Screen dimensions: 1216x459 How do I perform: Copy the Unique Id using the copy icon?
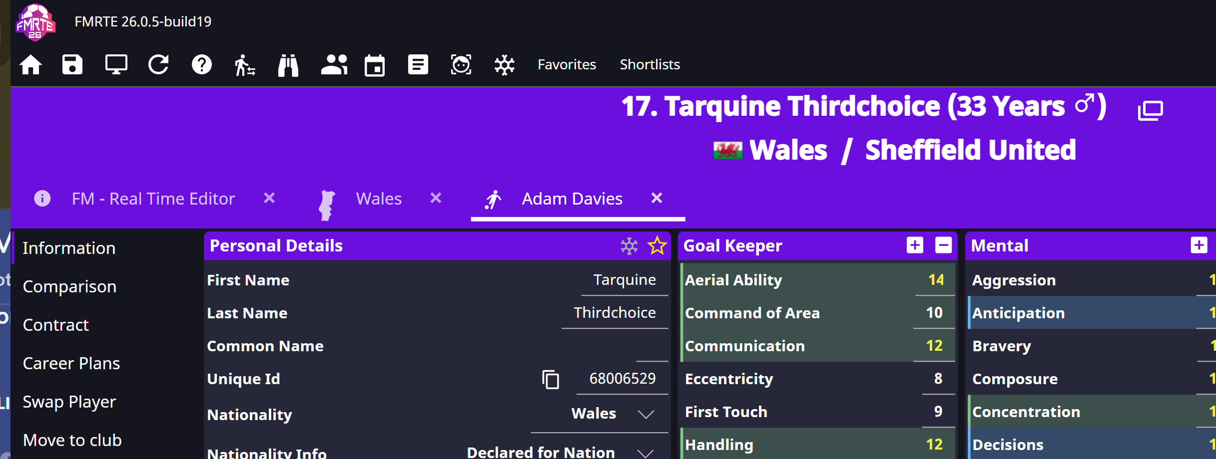(x=551, y=379)
